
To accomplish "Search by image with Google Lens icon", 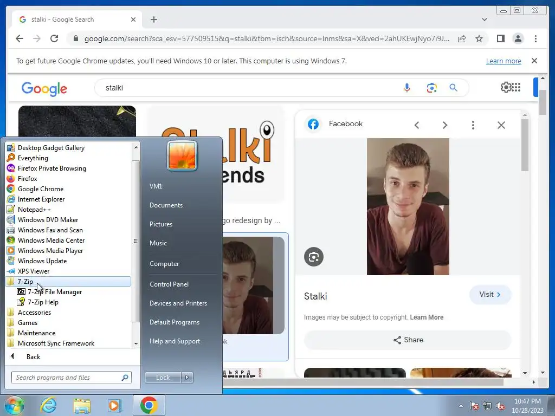I will pyautogui.click(x=431, y=88).
